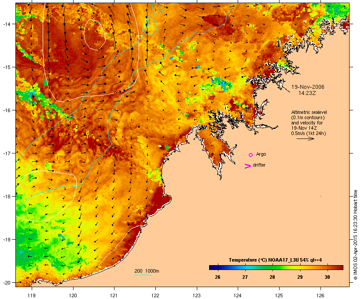Click the latitude axis label '-16'

pyautogui.click(x=7, y=110)
